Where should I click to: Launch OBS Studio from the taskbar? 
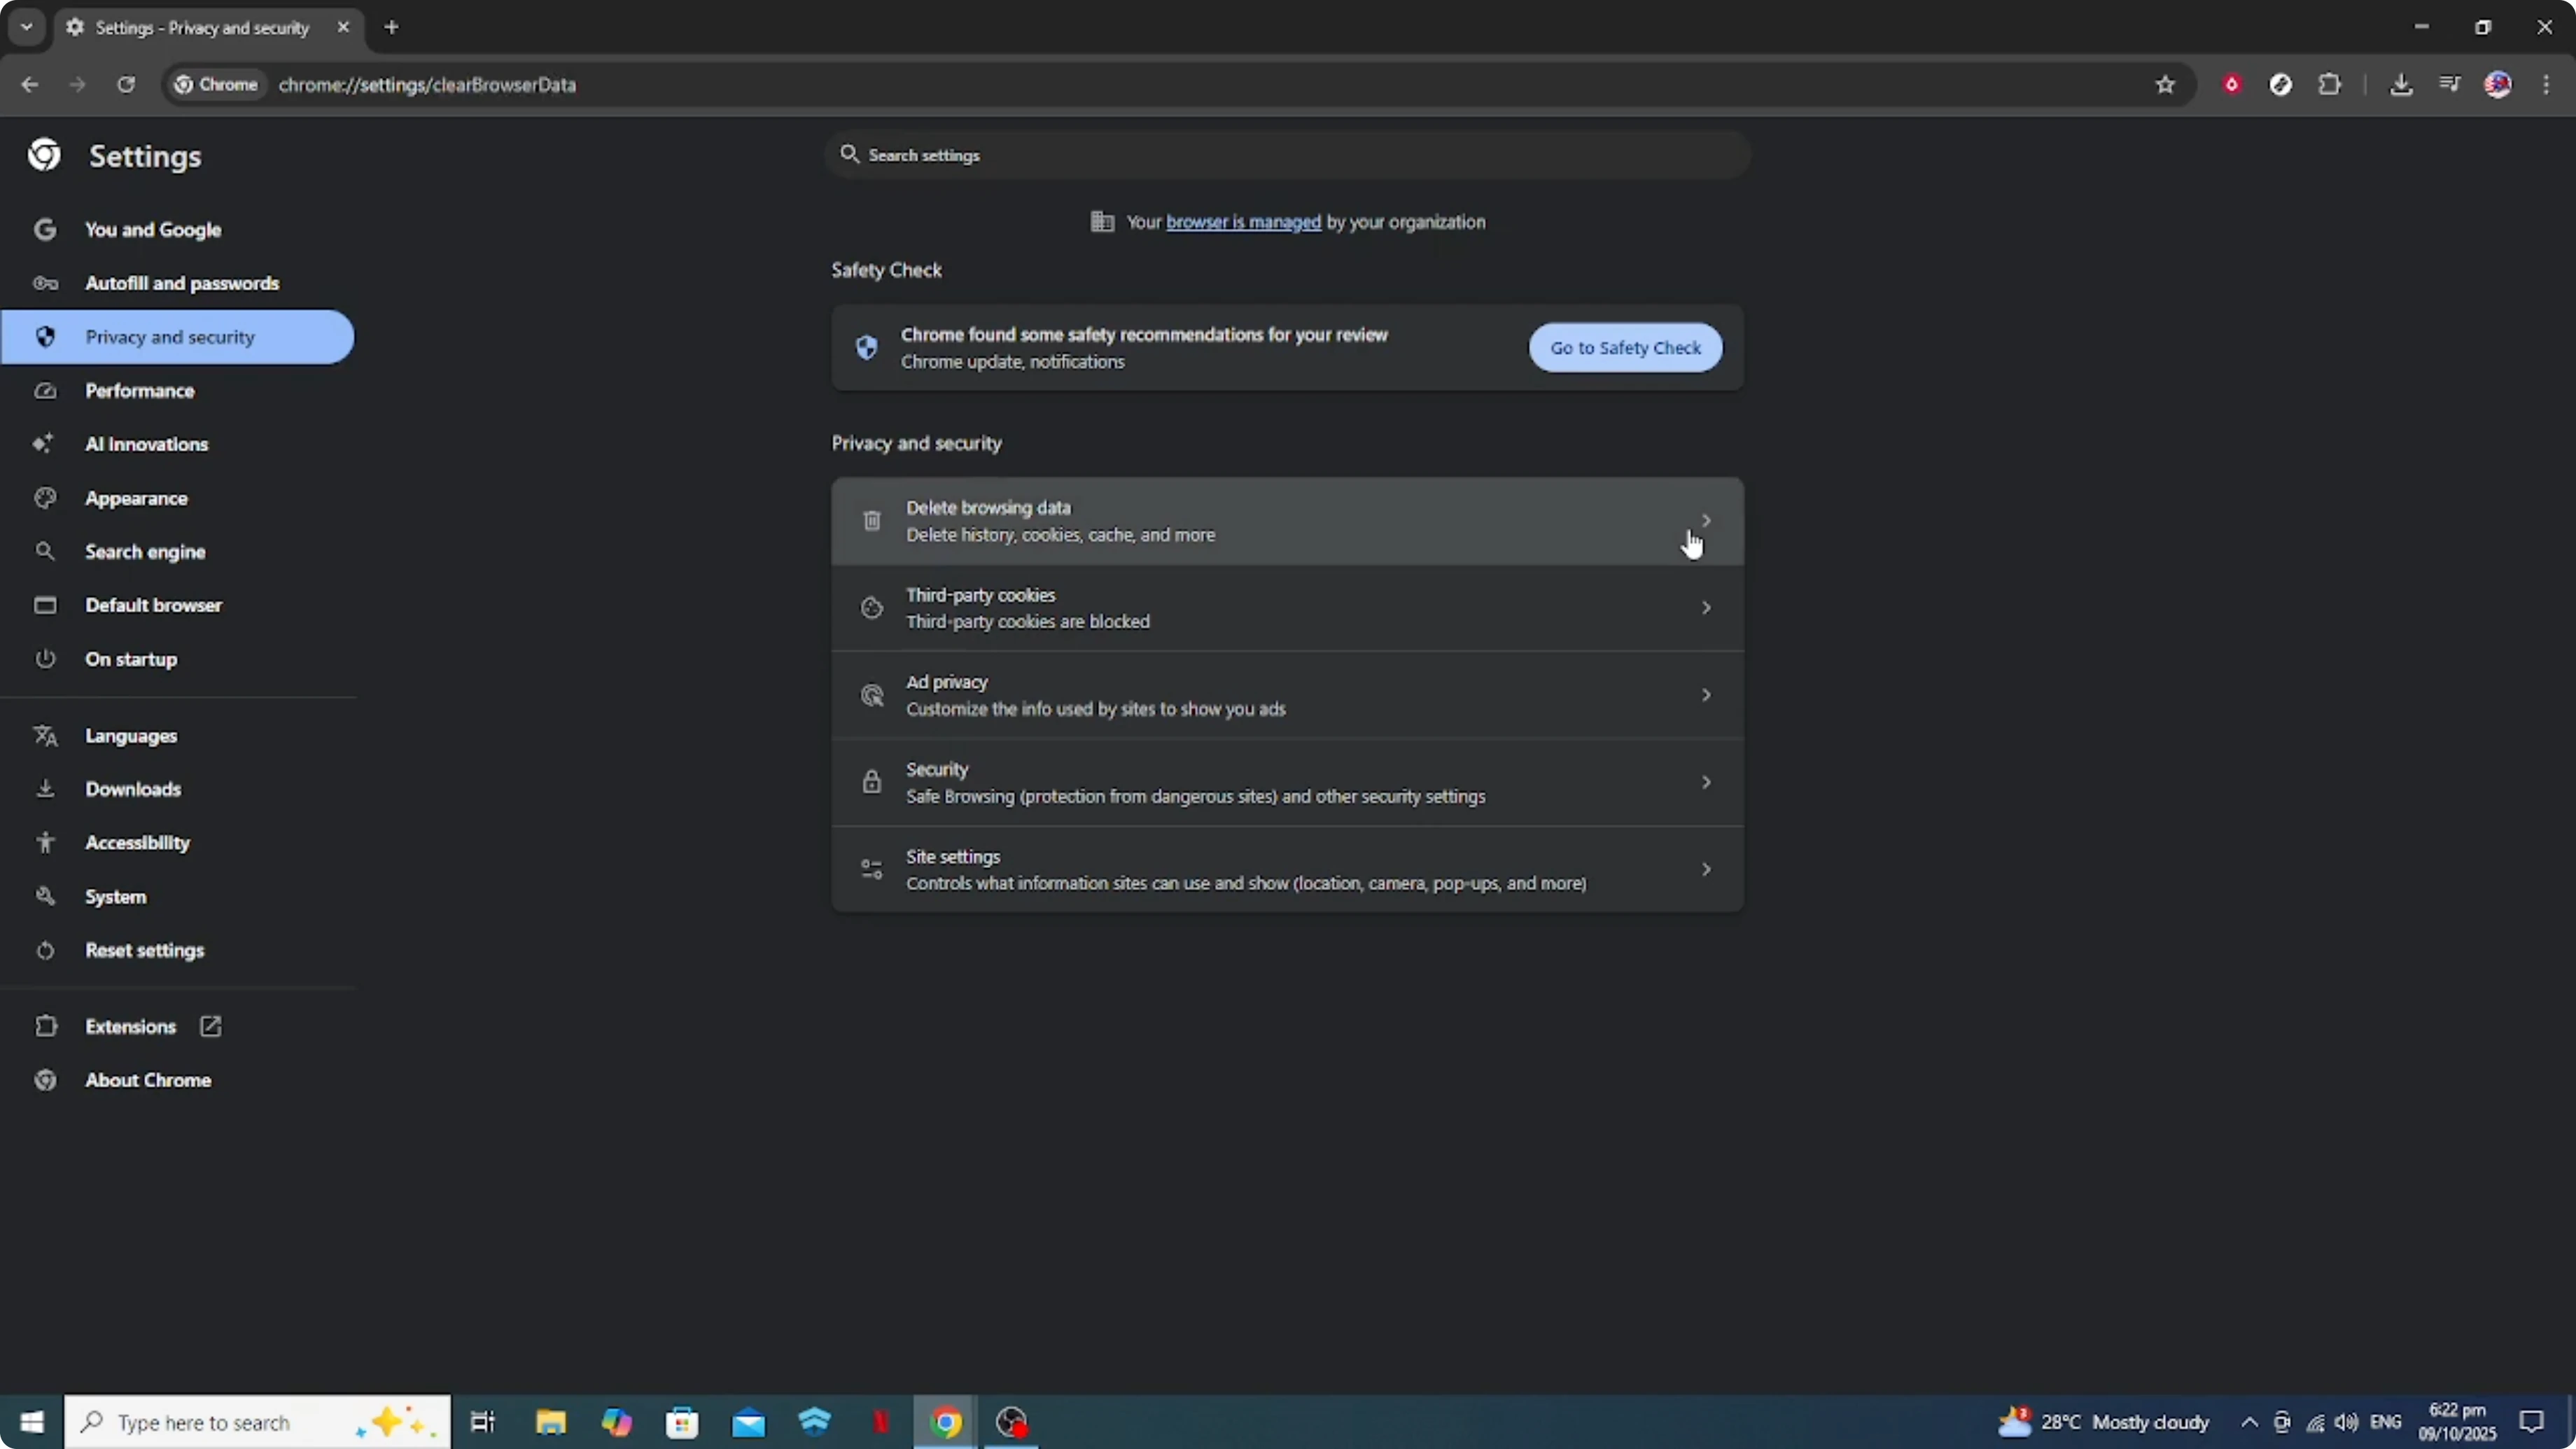pyautogui.click(x=1012, y=1421)
